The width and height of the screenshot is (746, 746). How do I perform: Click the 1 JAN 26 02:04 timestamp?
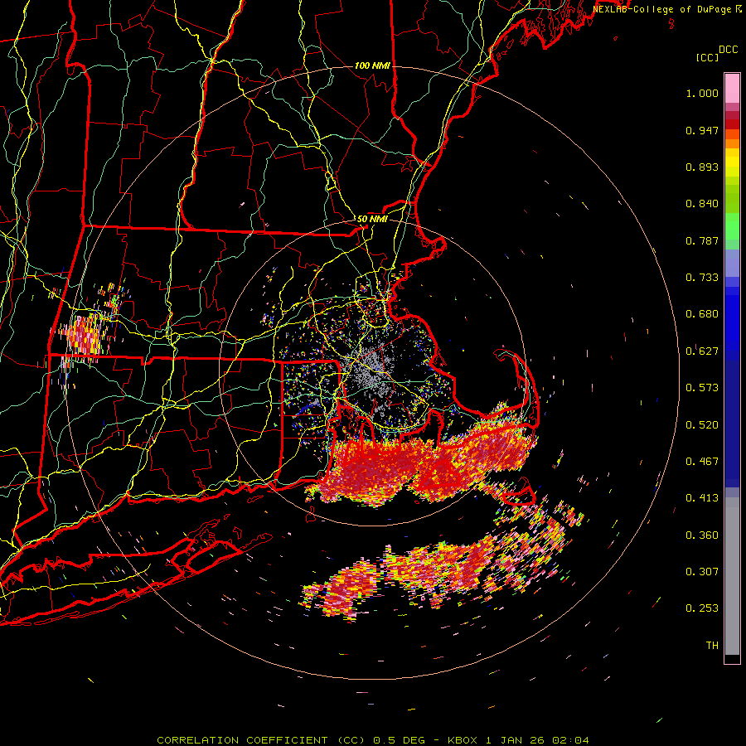pos(539,740)
